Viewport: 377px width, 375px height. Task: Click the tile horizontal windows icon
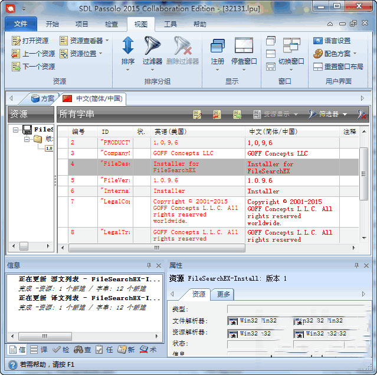click(271, 54)
